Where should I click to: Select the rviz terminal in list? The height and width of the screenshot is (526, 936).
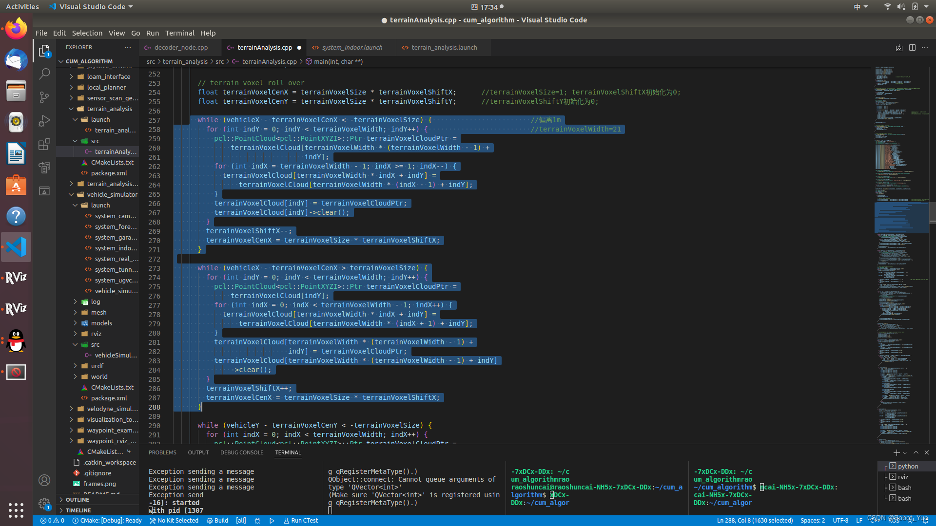point(908,477)
